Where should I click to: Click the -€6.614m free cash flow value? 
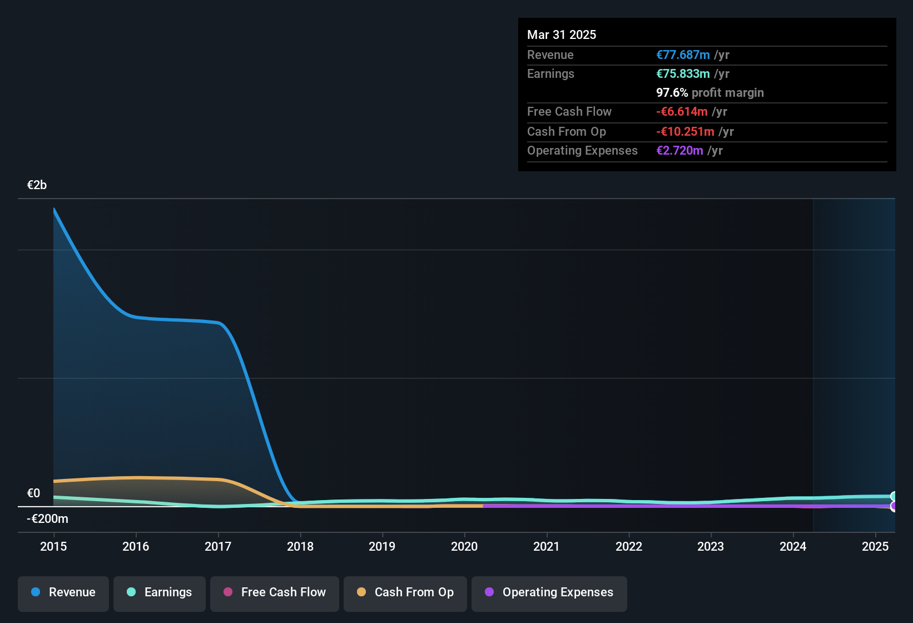coord(682,111)
